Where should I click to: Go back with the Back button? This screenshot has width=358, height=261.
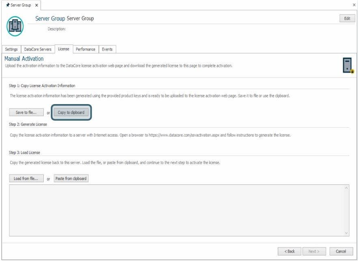click(x=289, y=251)
